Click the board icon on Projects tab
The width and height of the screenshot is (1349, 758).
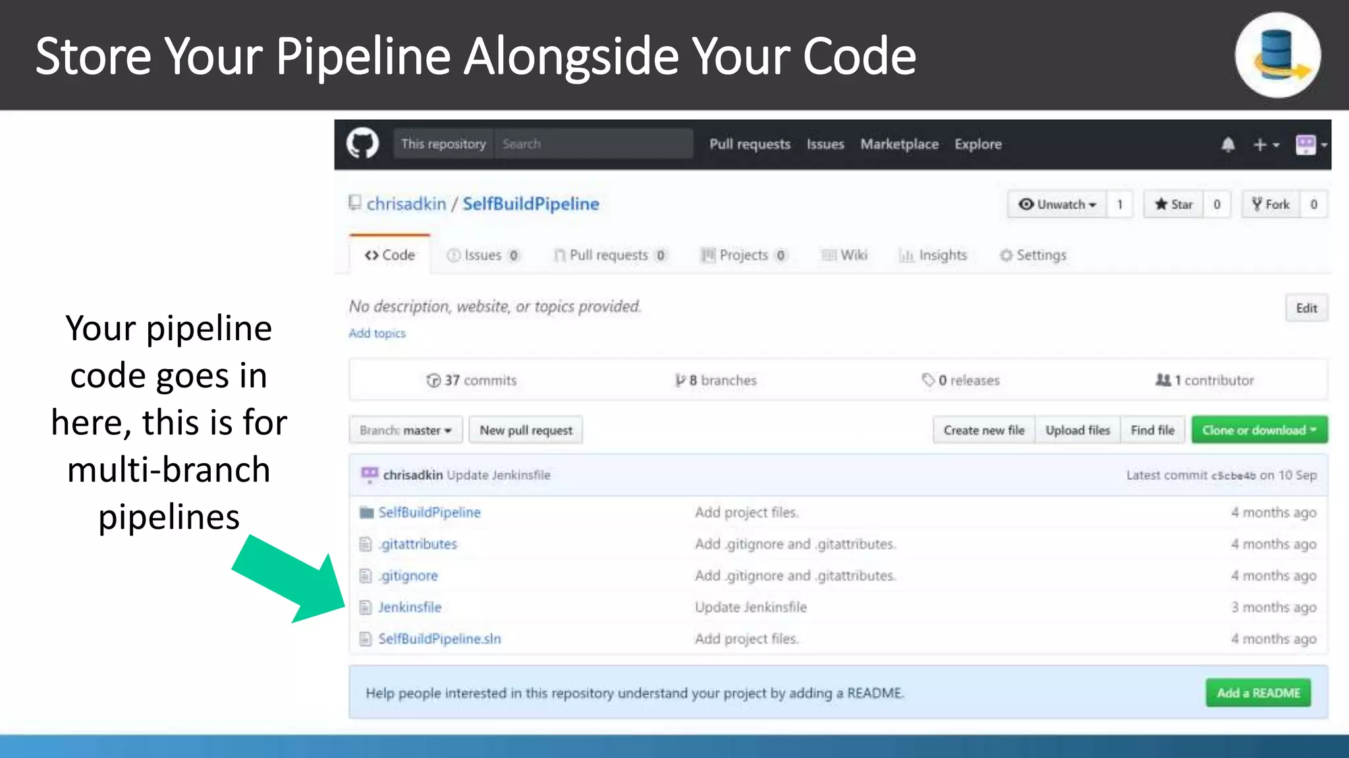tap(708, 255)
